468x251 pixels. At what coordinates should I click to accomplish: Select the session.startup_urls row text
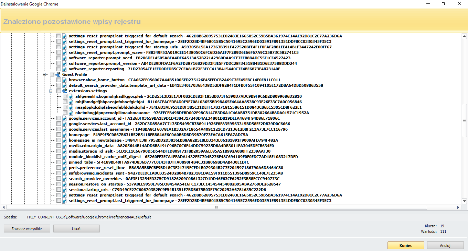[167, 190]
